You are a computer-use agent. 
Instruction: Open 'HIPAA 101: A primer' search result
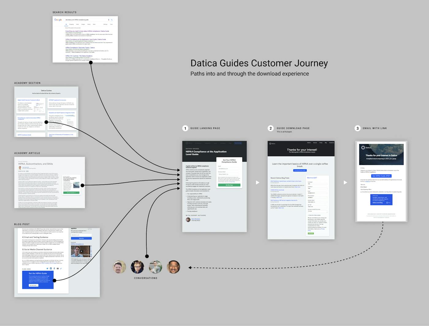(x=79, y=56)
